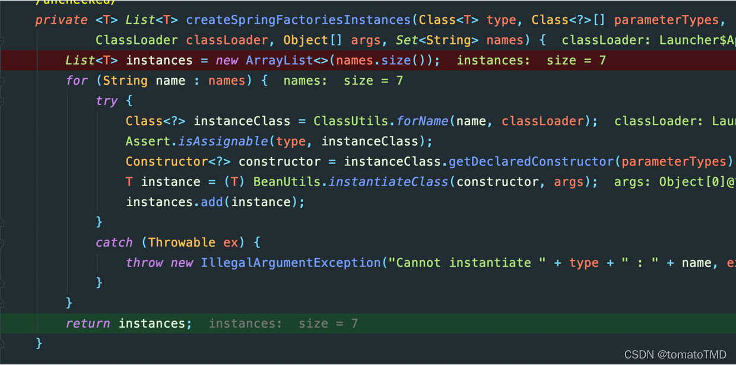Click the createSpringFactoriesInstances method name

(299, 20)
